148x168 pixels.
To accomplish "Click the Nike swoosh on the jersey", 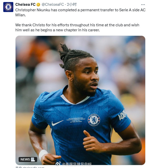I will tap(58, 123).
